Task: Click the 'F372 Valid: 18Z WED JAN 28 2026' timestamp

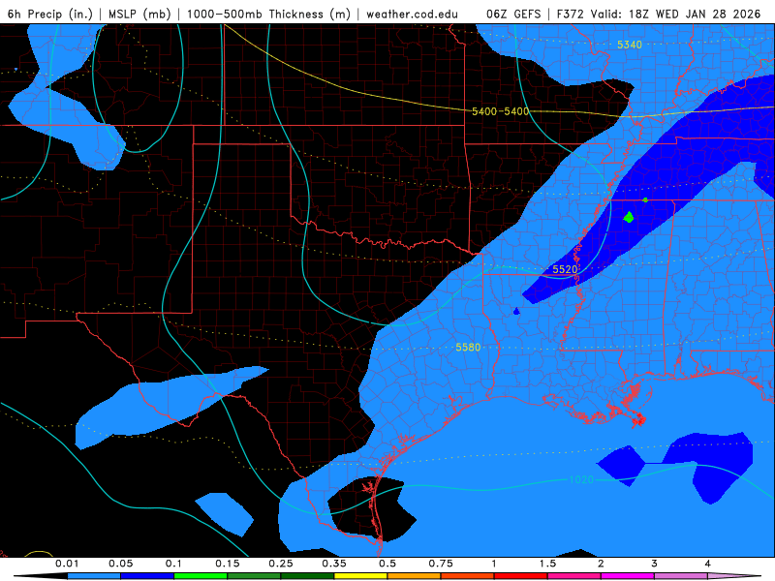Action: pos(659,14)
